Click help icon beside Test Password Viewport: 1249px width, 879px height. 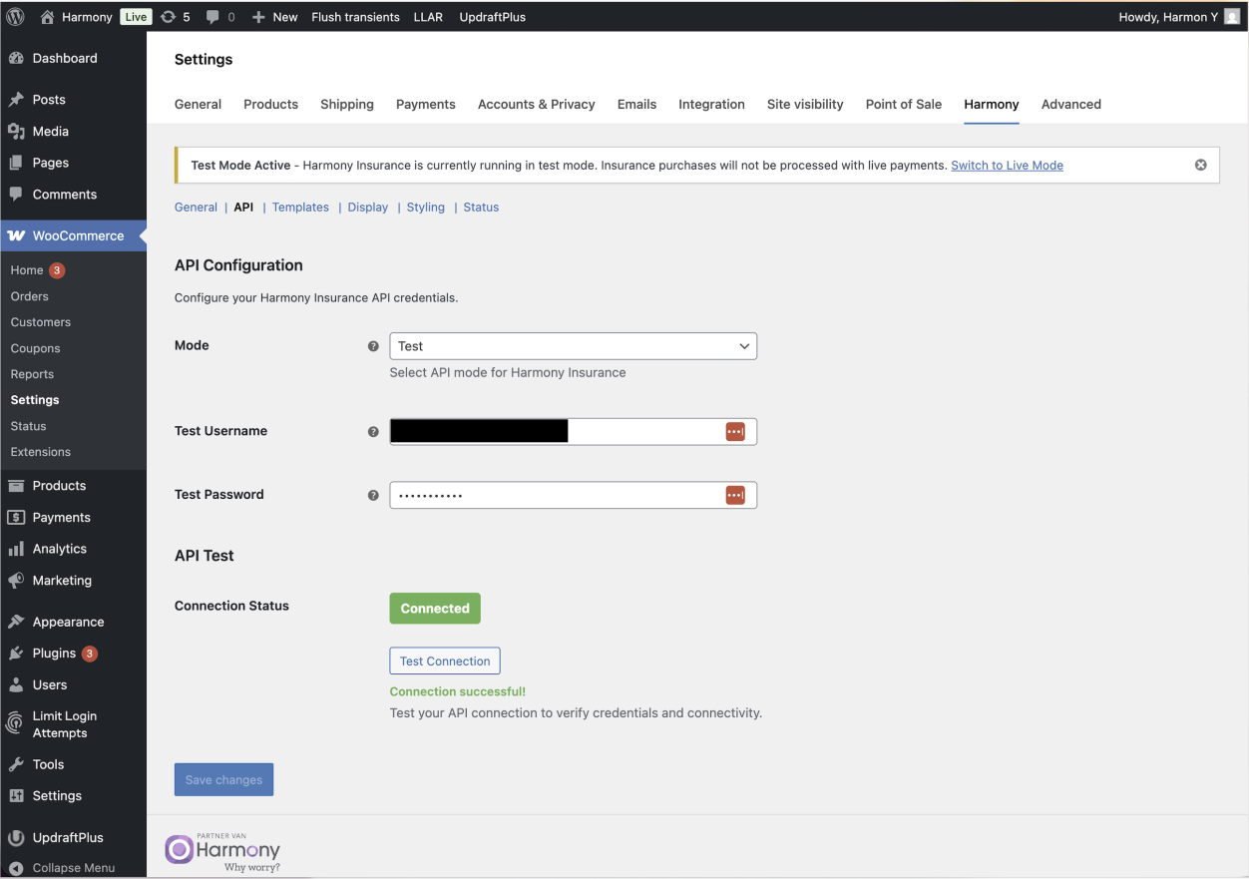point(373,495)
